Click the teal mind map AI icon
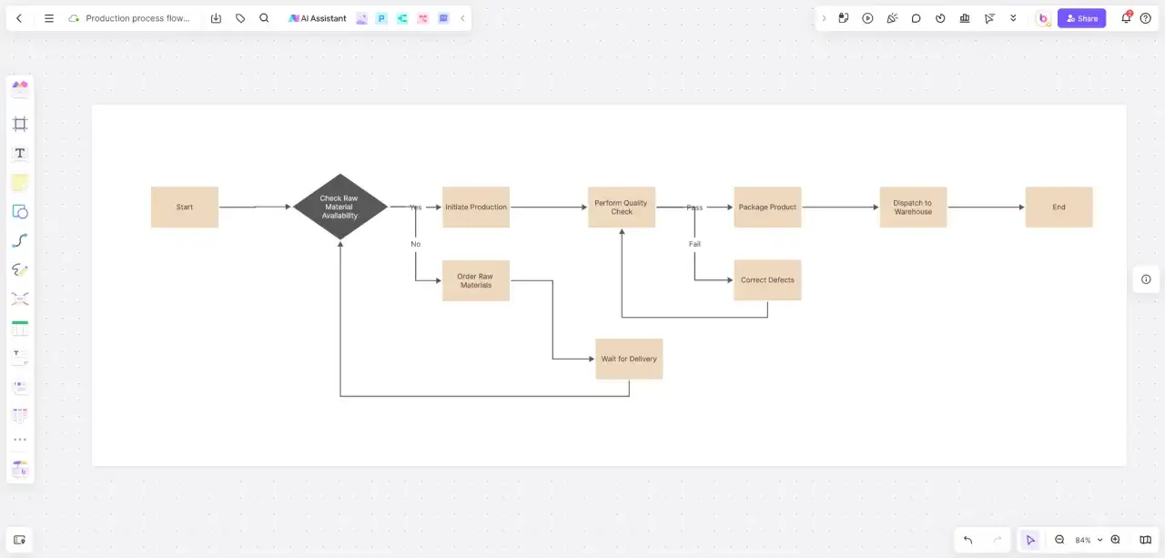Viewport: 1165px width, 558px height. [402, 18]
